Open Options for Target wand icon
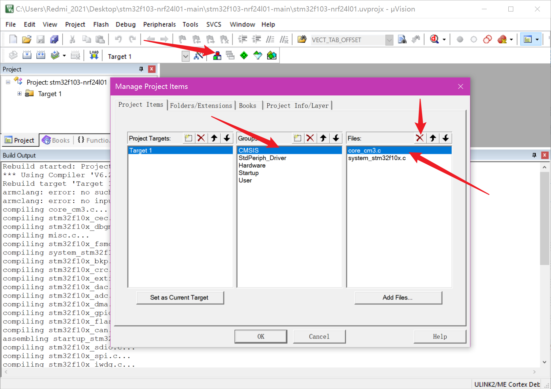This screenshot has height=389, width=551. (198, 56)
